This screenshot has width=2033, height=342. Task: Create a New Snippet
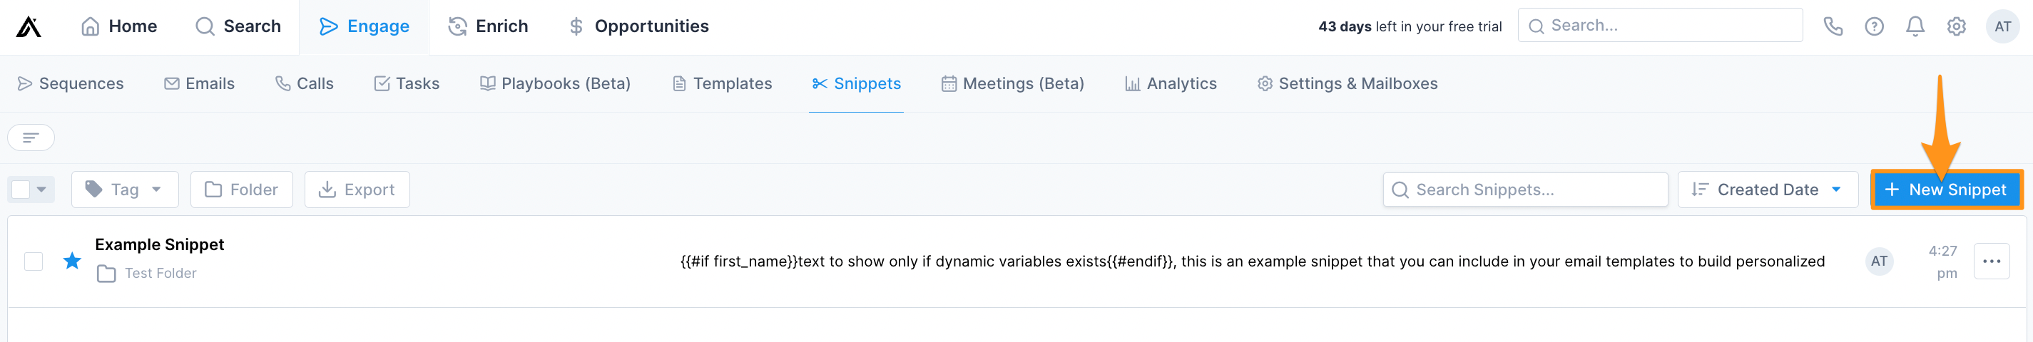click(x=1945, y=190)
